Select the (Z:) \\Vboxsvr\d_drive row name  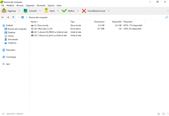tap(51, 35)
